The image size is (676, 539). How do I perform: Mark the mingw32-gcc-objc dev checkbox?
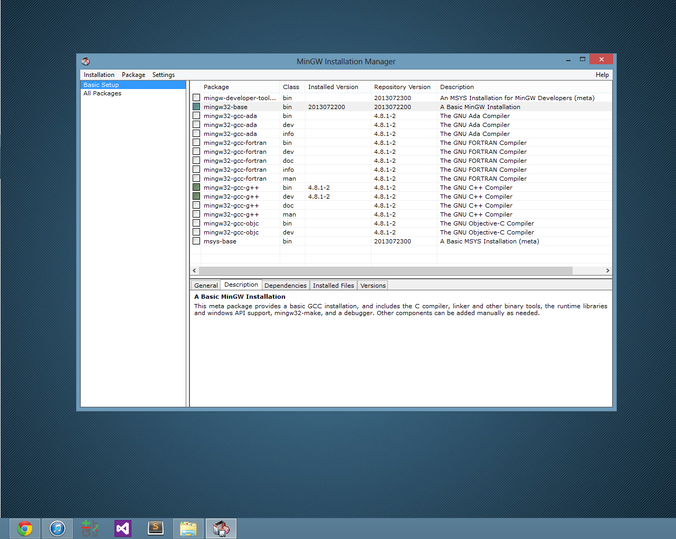point(196,232)
